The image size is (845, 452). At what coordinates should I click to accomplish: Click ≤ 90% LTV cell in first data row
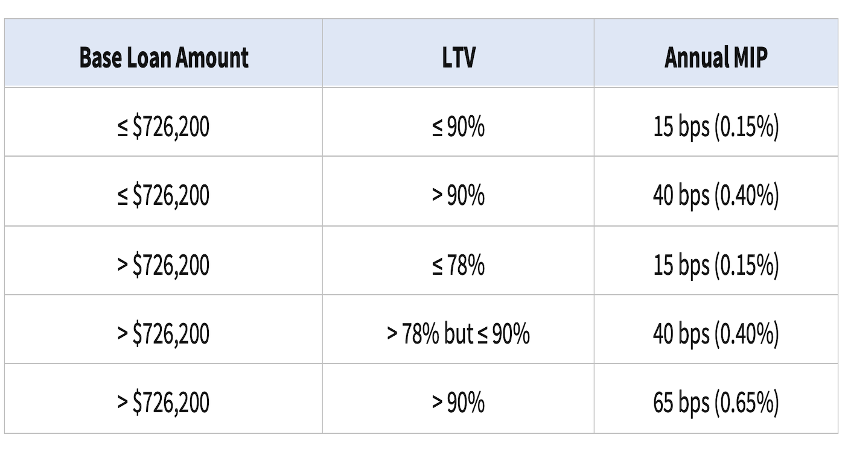pos(458,127)
